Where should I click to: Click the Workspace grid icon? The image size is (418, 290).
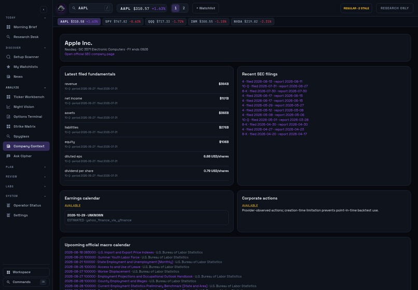(8, 272)
